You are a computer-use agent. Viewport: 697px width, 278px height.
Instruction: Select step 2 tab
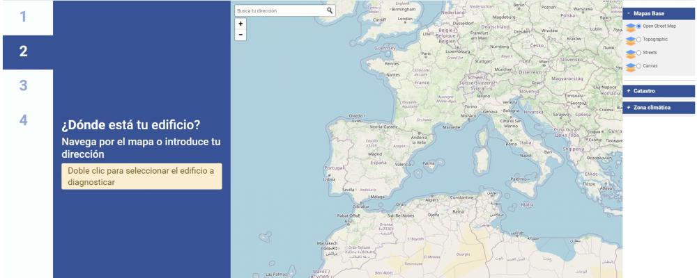pos(28,52)
